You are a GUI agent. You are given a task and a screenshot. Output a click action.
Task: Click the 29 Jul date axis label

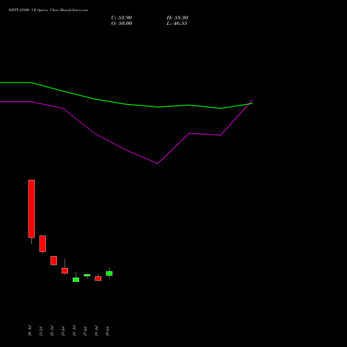[x=108, y=331]
